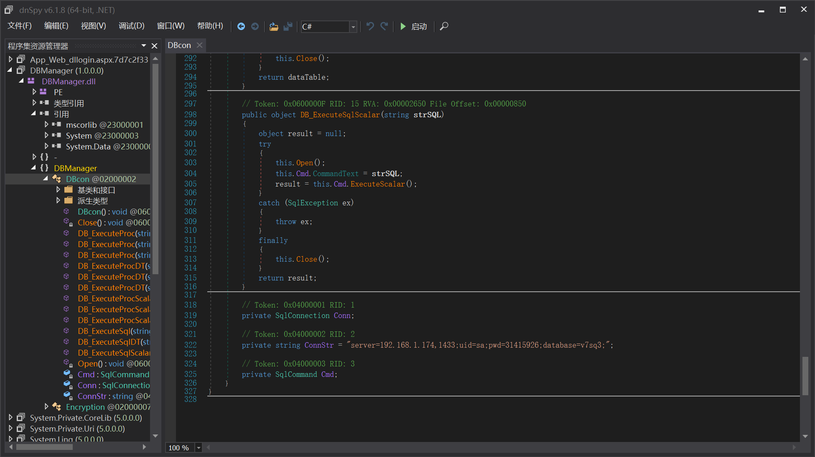The height and width of the screenshot is (457, 815).
Task: Click the code editor vertical scrollbar thumb
Action: tap(805, 376)
